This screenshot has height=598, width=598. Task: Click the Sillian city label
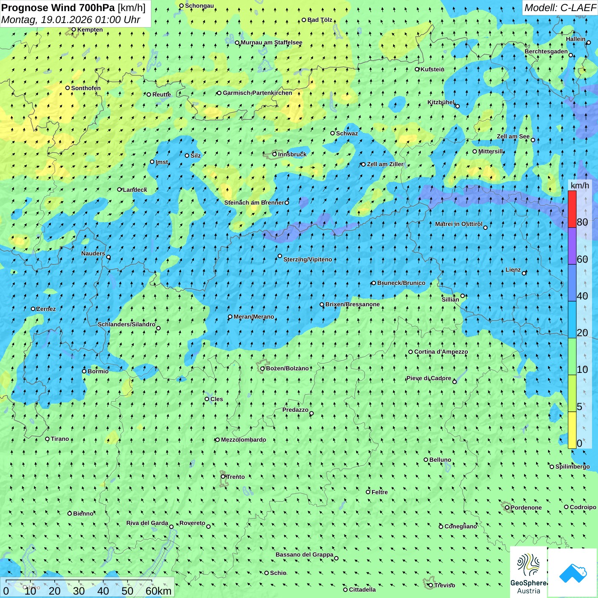pyautogui.click(x=450, y=299)
